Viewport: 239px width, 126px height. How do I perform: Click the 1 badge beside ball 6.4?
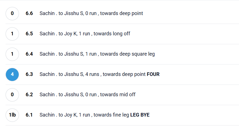pos(12,54)
